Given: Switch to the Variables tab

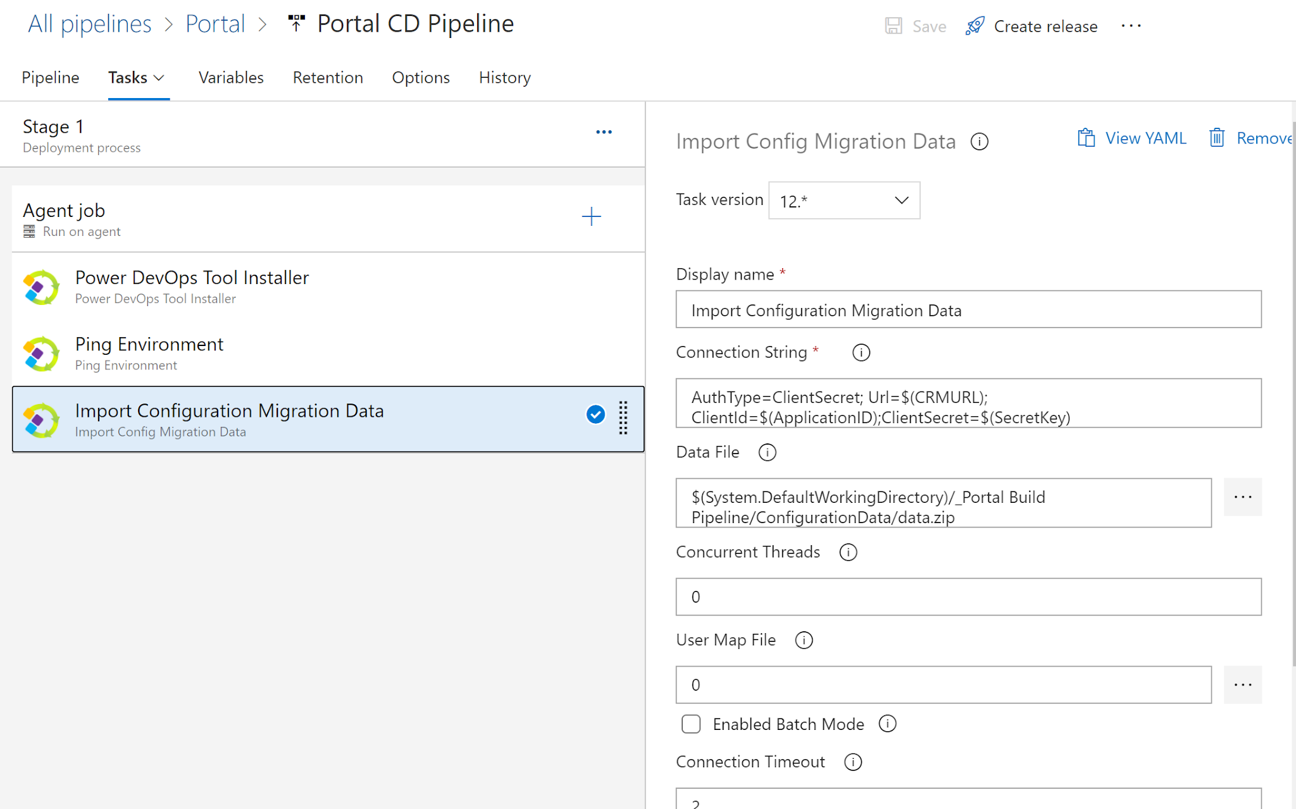Looking at the screenshot, I should [231, 78].
